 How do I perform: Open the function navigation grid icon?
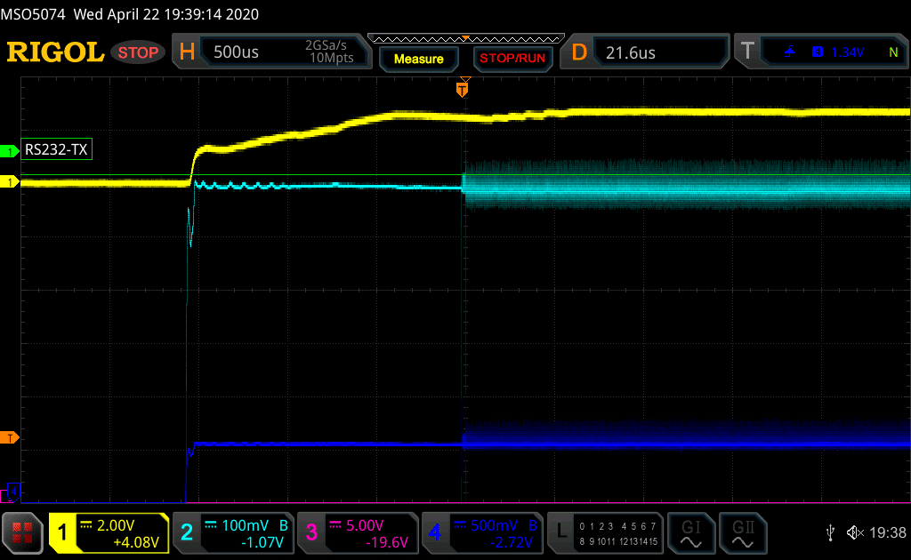tap(22, 532)
